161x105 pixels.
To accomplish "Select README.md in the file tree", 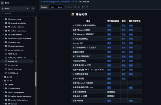I will click(17, 61).
